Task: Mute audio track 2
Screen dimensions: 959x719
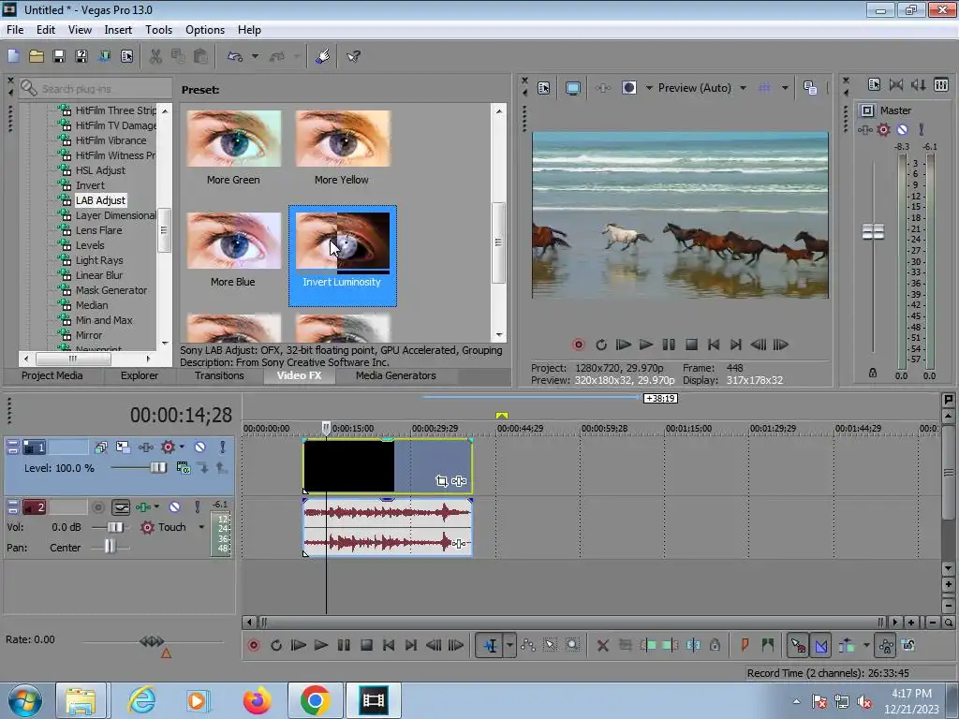Action: click(x=174, y=506)
